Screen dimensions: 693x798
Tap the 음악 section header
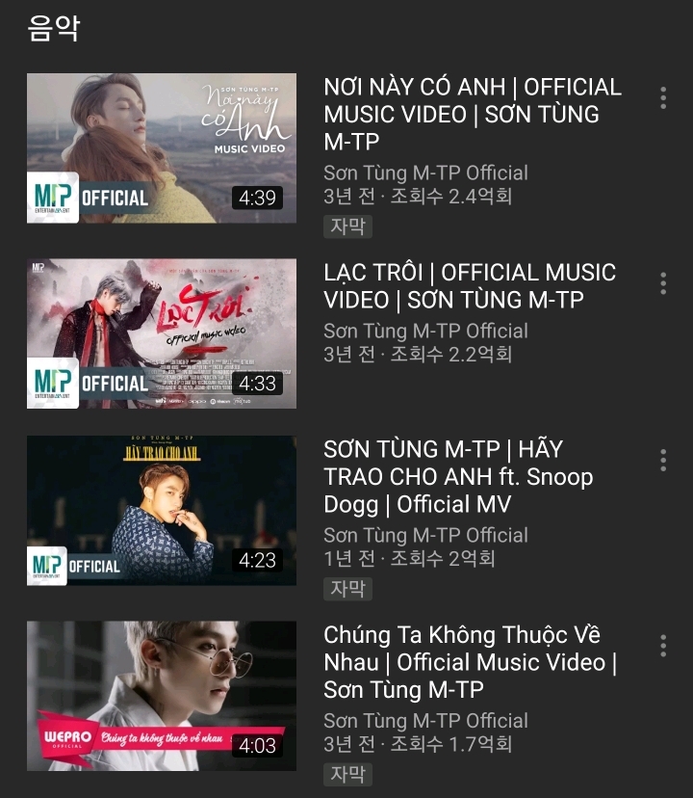pos(54,28)
